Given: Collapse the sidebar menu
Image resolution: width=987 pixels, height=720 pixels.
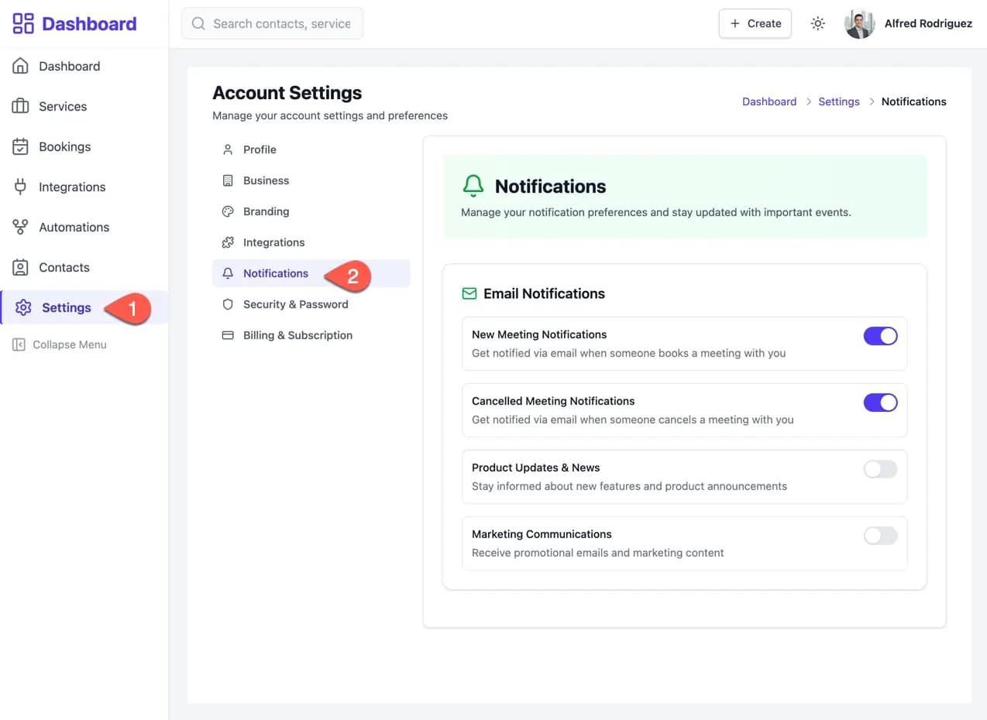Looking at the screenshot, I should coord(60,345).
